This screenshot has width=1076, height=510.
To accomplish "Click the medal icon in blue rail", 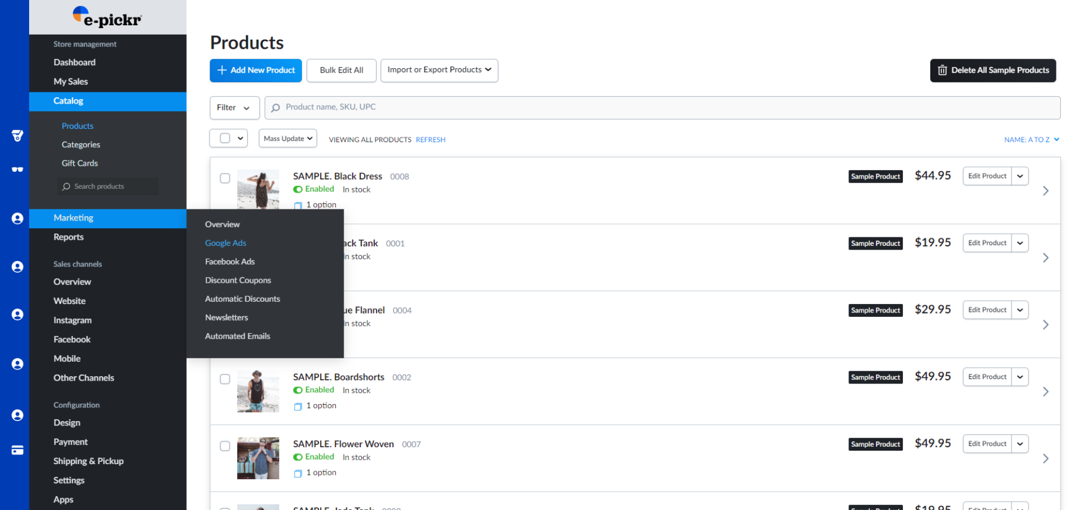I will tap(17, 135).
